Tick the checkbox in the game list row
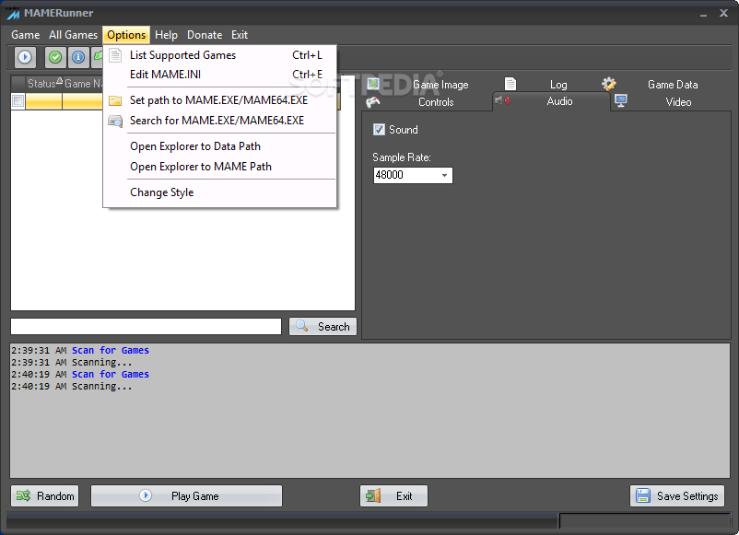739x535 pixels. [x=18, y=100]
